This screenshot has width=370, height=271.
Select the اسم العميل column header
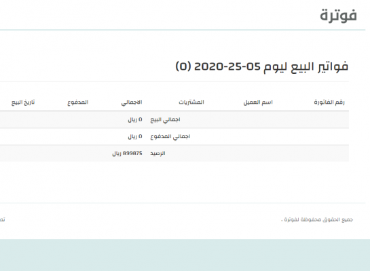258,102
